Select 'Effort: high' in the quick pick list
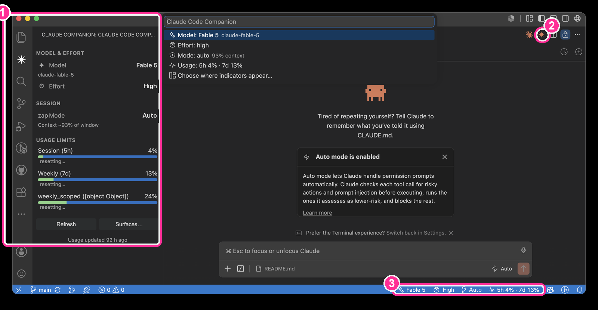This screenshot has width=598, height=310. [299, 45]
